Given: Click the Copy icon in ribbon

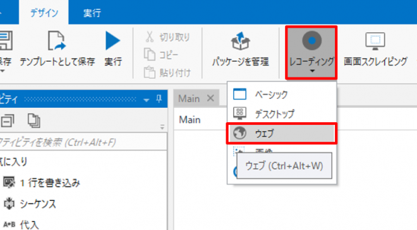Looking at the screenshot, I should [150, 54].
